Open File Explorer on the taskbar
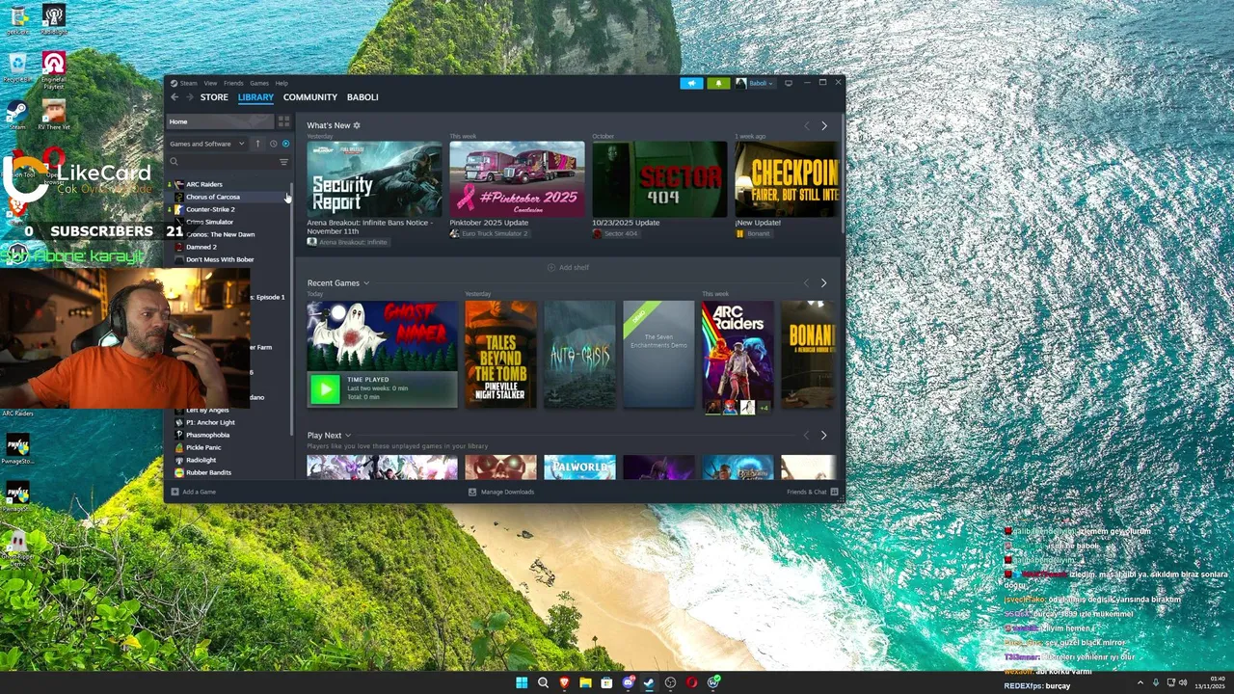This screenshot has width=1234, height=694. 585,682
